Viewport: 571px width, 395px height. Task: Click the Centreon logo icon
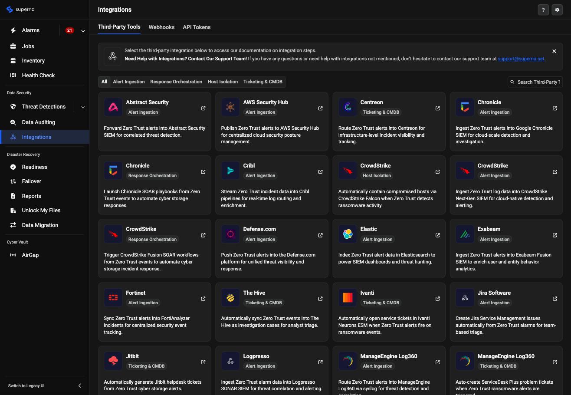[348, 107]
